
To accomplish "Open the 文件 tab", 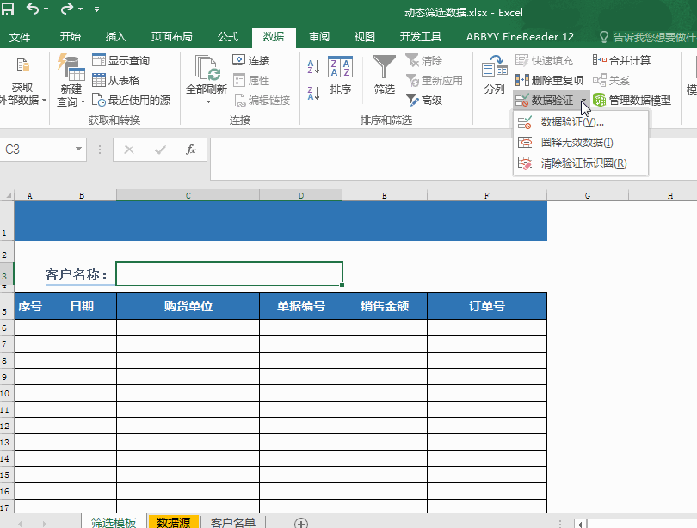I will pyautogui.click(x=20, y=37).
